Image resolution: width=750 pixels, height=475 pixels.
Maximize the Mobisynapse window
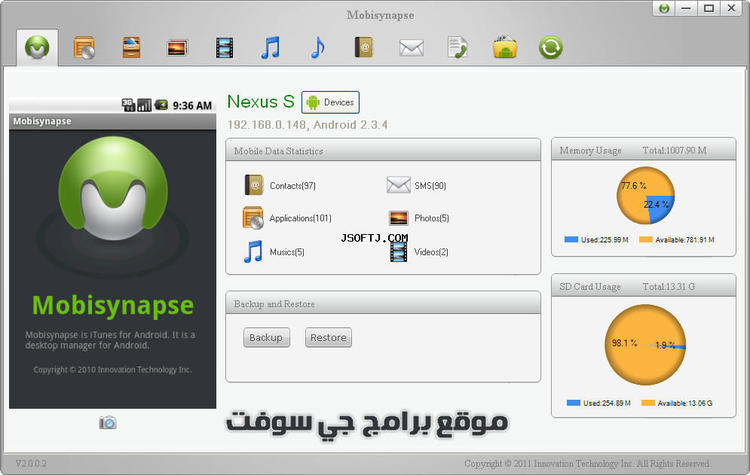[x=709, y=8]
